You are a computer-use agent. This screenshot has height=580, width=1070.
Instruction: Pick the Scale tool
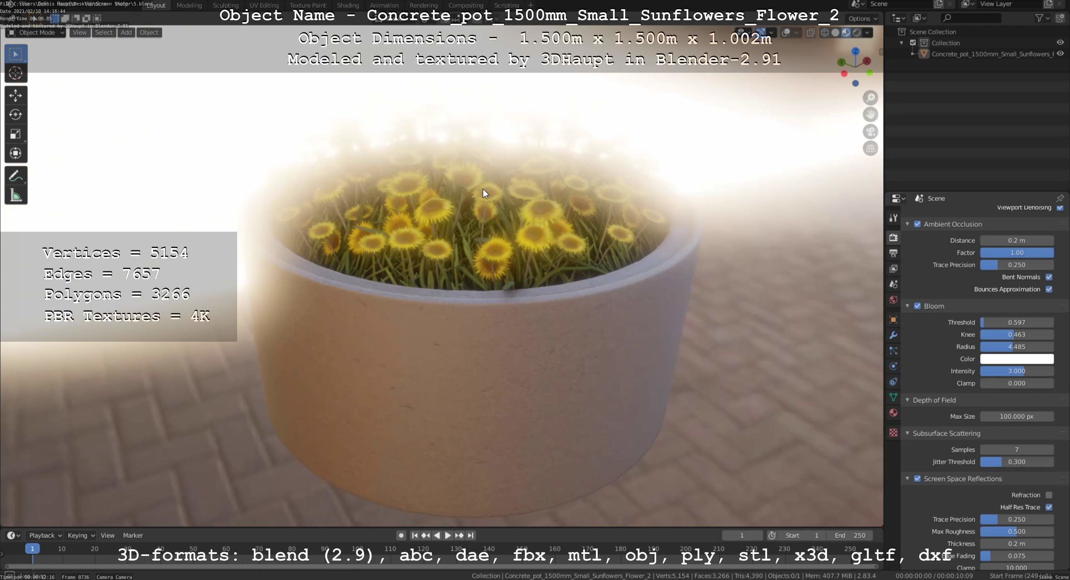pos(16,134)
